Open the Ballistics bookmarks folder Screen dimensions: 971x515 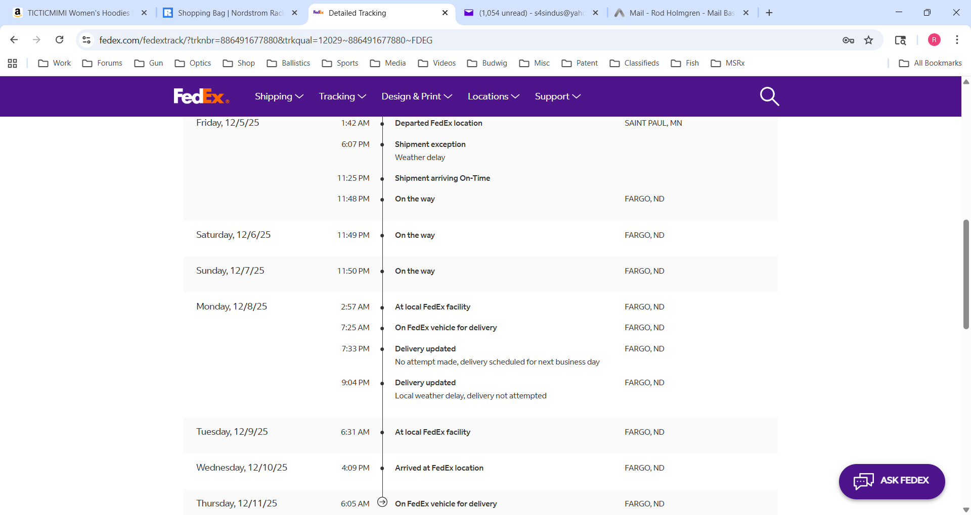[x=288, y=63]
